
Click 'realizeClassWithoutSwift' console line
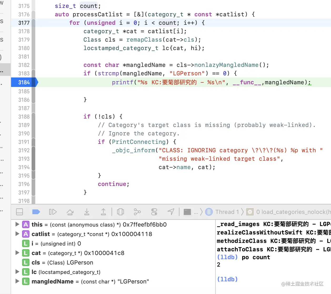coord(274,233)
